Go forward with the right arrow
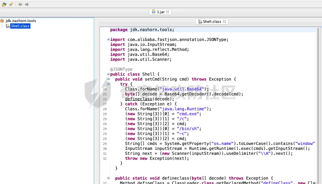The image size is (322, 184). tap(27, 4)
